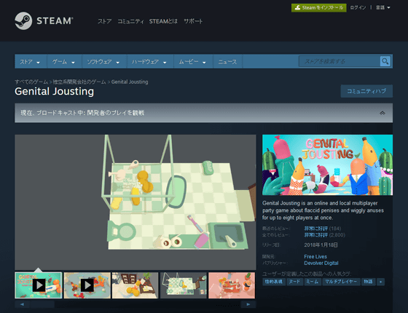The height and width of the screenshot is (313, 408).
Task: Open the ゲーム dropdown menu
Action: pos(64,62)
